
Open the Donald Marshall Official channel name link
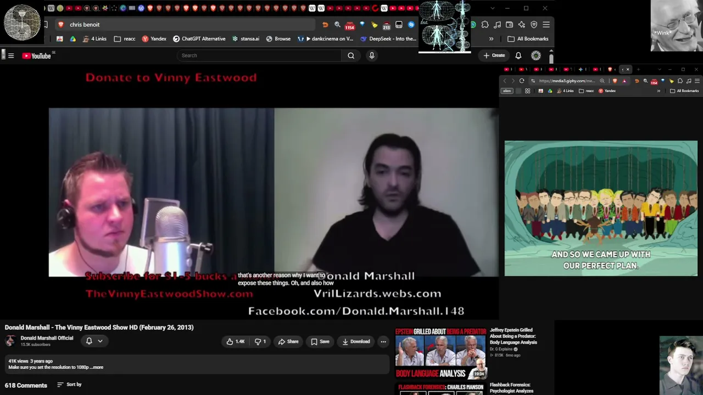[47, 338]
